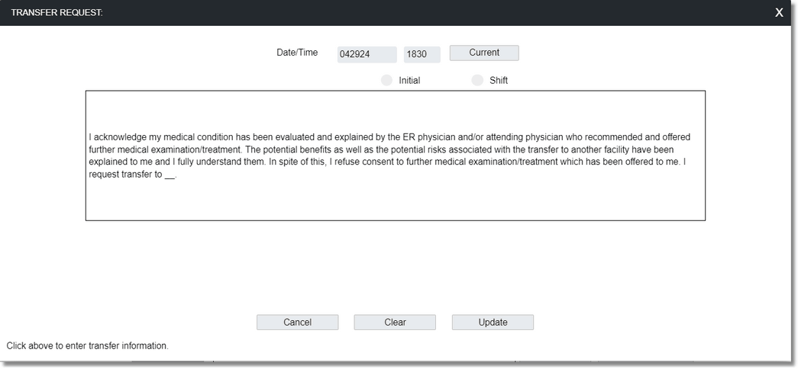Click the time field showing 1830
798x369 pixels.
422,54
